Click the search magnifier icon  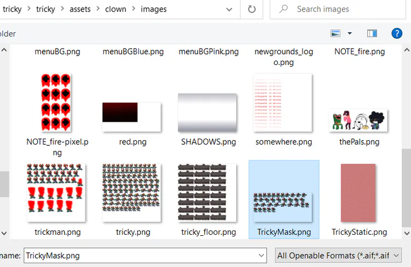tap(283, 9)
